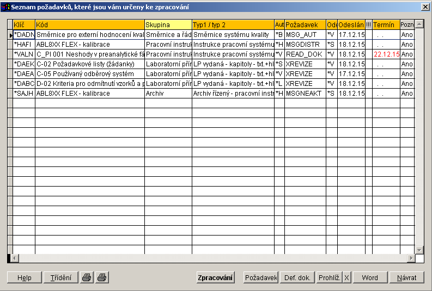Click the horizontal scrollbar right arrow
The width and height of the screenshot is (432, 291).
tap(411, 258)
